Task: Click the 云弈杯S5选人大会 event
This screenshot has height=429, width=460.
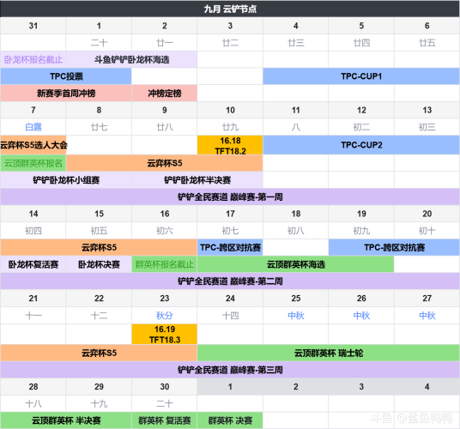Action: [33, 145]
